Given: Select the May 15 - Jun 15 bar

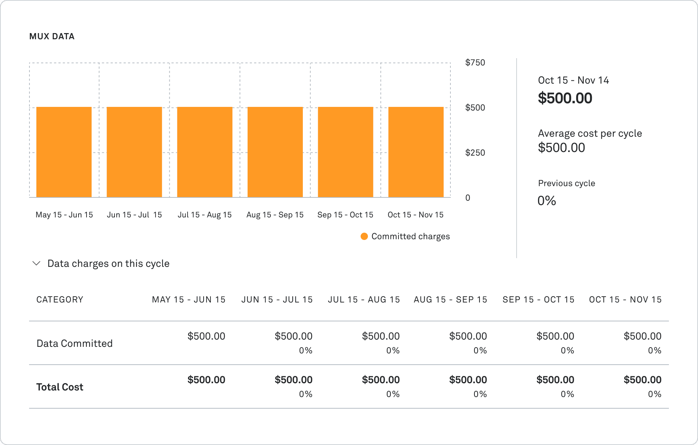Looking at the screenshot, I should (64, 151).
